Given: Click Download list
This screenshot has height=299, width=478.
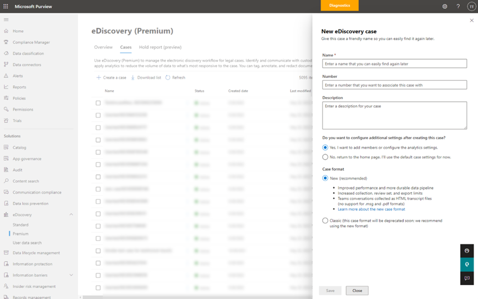Looking at the screenshot, I should point(146,77).
